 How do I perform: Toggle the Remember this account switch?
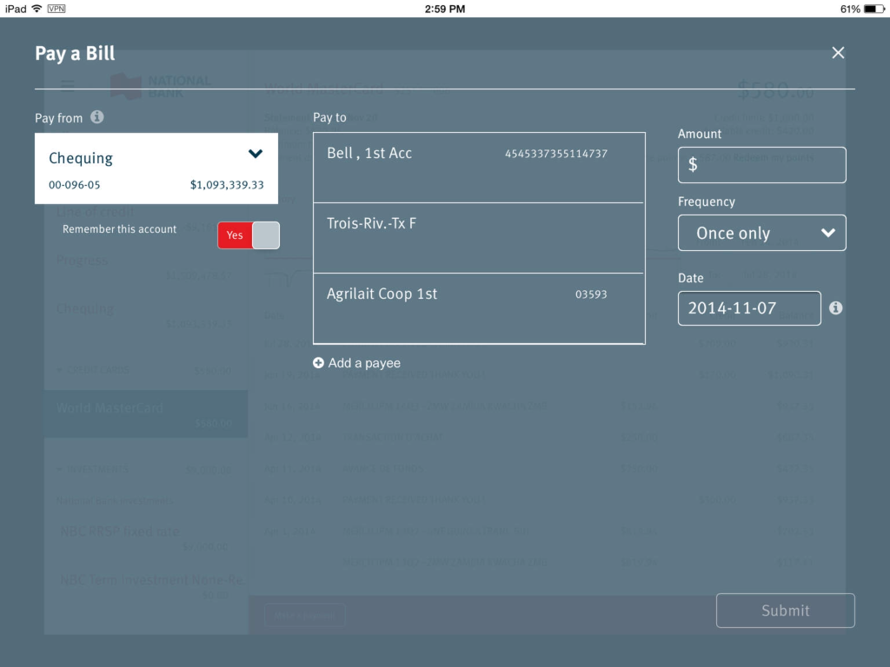click(249, 235)
